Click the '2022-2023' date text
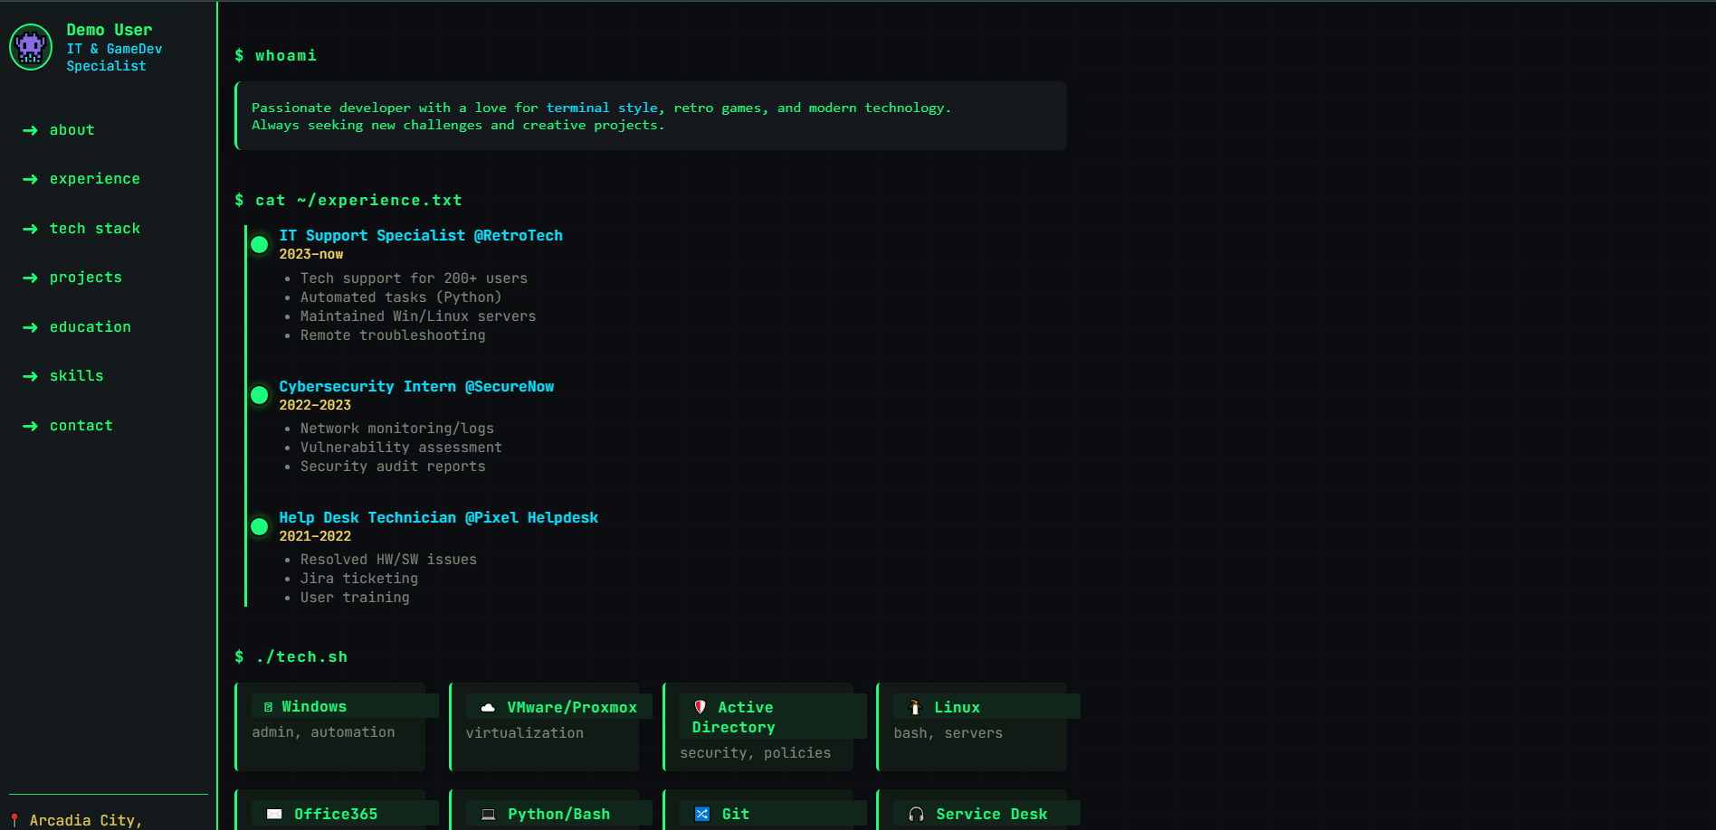Screen dimensions: 1716x830 pos(315,405)
